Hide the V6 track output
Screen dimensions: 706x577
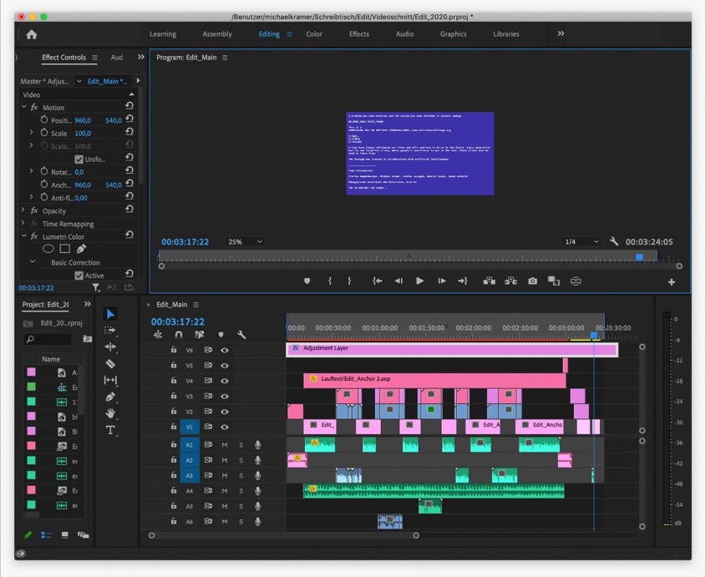[x=224, y=351]
